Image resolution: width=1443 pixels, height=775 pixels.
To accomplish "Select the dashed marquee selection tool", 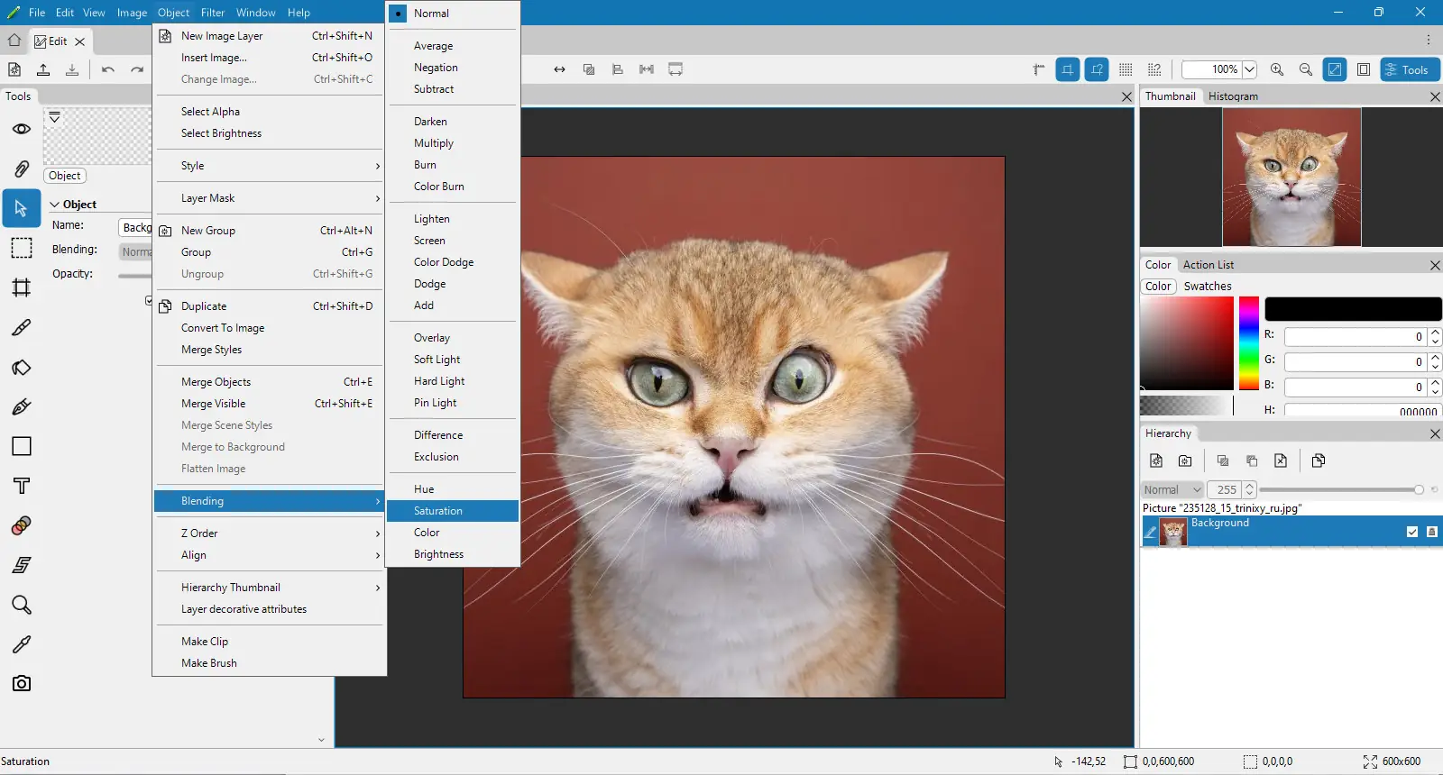I will 22,248.
